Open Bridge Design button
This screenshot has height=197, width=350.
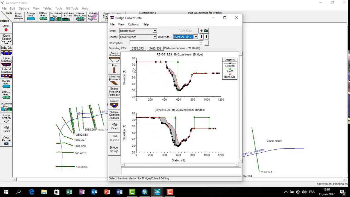[x=114, y=149]
